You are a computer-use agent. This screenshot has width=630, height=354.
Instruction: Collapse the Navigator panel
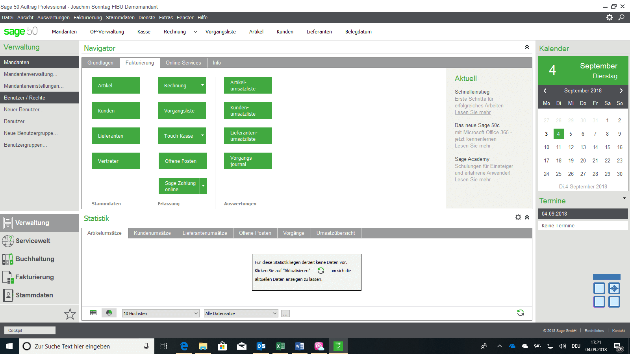(527, 47)
